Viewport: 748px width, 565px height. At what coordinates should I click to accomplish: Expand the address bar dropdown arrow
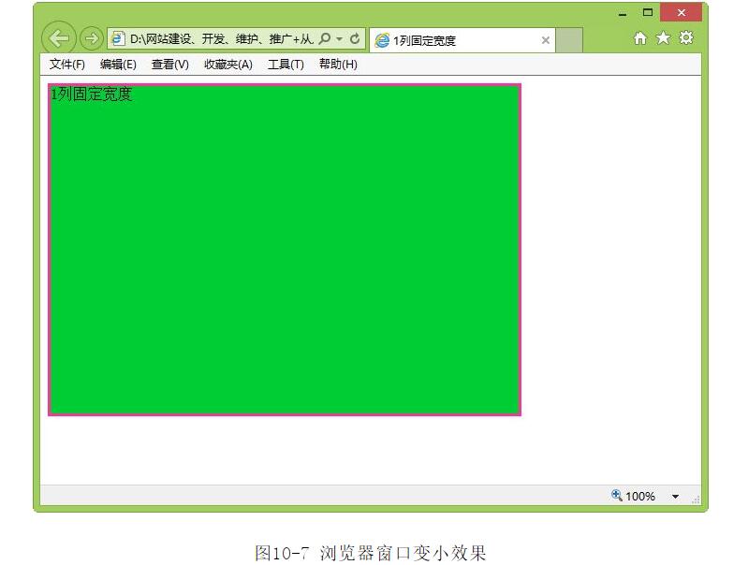[340, 39]
